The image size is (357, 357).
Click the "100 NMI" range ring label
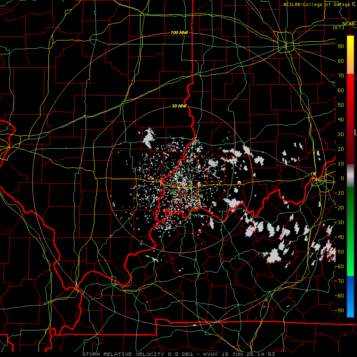click(179, 33)
